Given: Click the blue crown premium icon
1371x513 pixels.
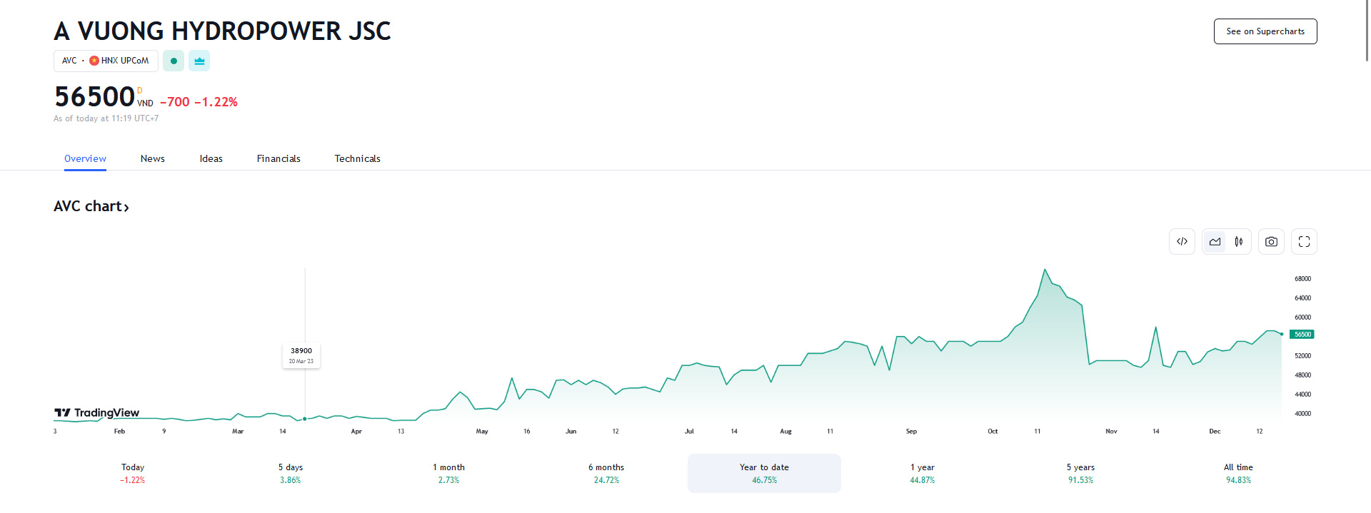Looking at the screenshot, I should pos(199,61).
